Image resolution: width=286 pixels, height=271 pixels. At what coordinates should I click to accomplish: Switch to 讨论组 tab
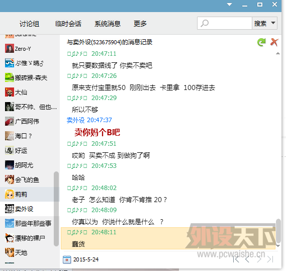[29, 24]
